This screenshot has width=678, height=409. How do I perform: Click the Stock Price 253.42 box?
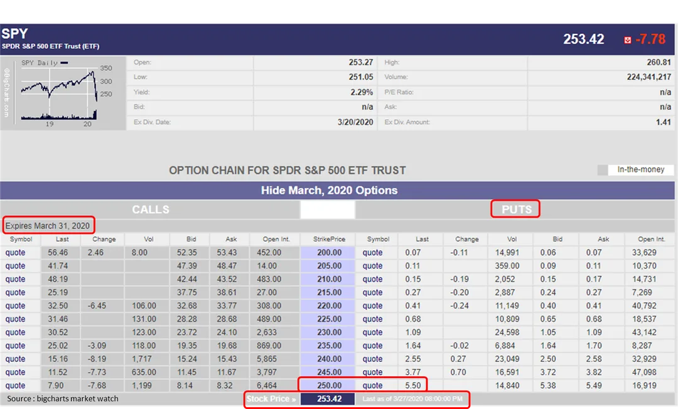pos(329,399)
